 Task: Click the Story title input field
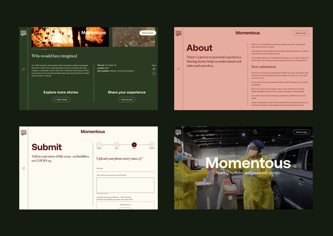tap(125, 170)
